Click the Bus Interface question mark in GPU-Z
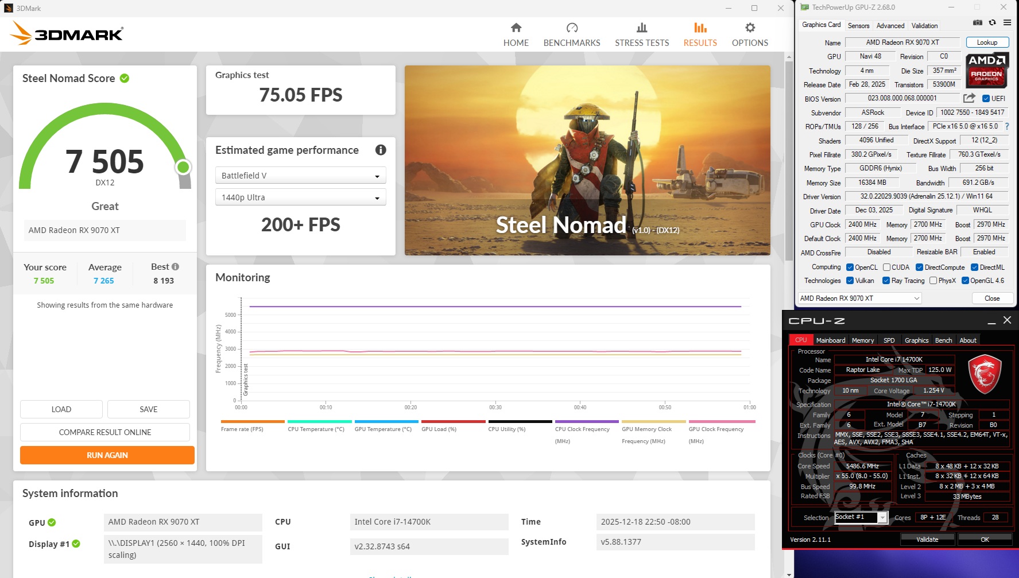 (x=1007, y=126)
